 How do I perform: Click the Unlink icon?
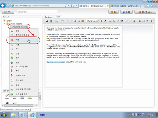click(131, 21)
